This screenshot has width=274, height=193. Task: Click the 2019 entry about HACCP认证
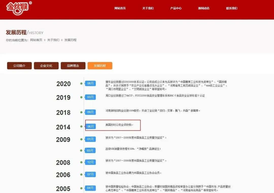155,96
